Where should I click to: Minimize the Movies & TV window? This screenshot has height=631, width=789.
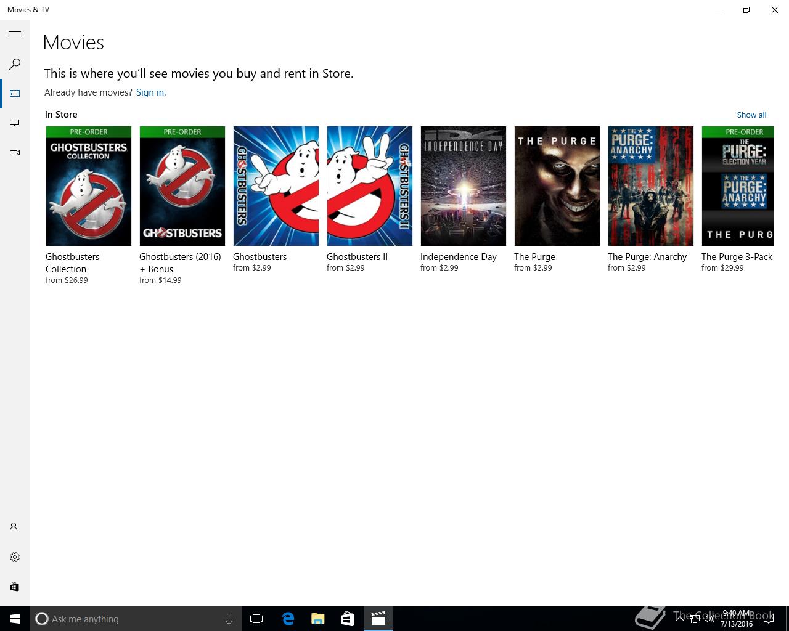point(718,10)
